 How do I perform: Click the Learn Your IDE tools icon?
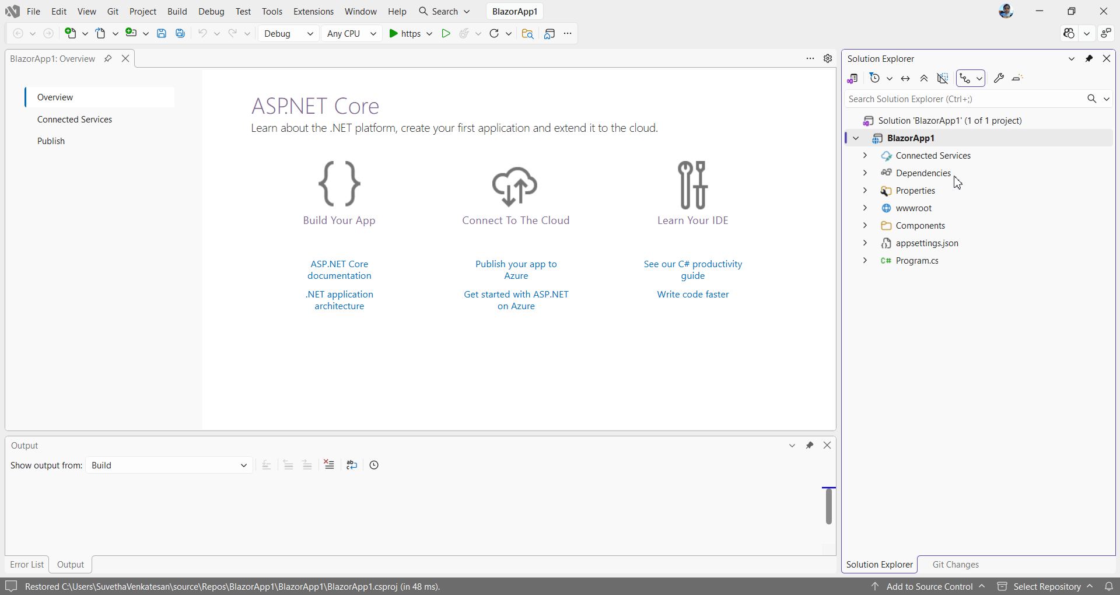(x=693, y=185)
